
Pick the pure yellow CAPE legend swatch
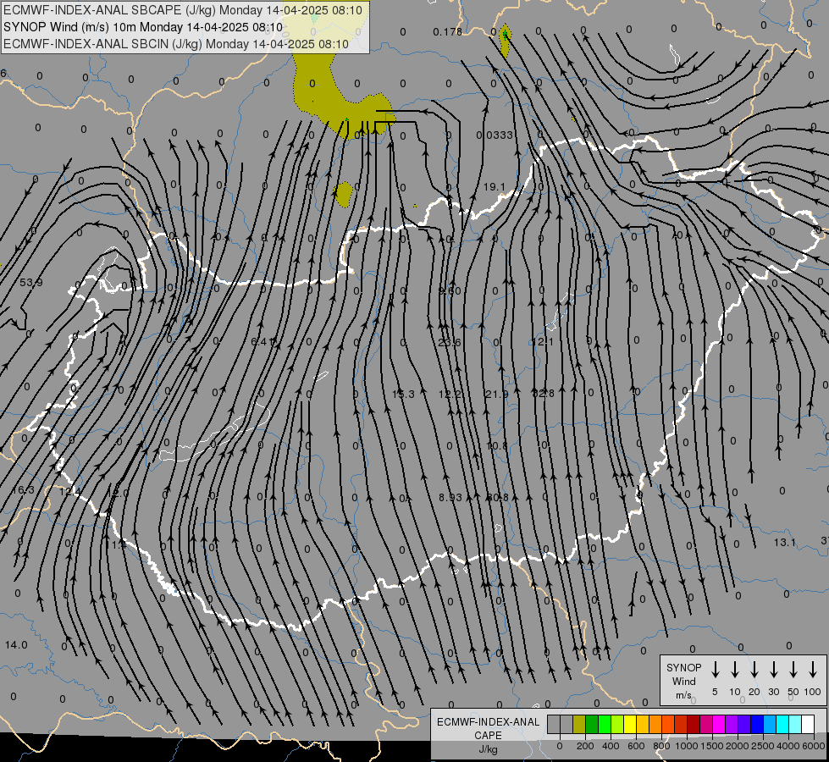click(630, 725)
